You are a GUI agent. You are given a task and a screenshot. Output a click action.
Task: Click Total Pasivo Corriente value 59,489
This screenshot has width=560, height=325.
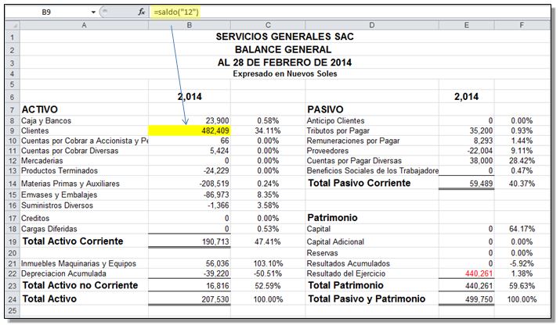pos(481,184)
